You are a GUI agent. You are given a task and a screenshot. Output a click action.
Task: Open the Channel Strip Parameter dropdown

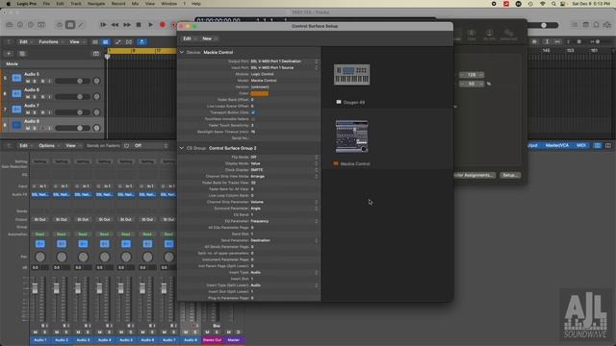click(x=285, y=202)
